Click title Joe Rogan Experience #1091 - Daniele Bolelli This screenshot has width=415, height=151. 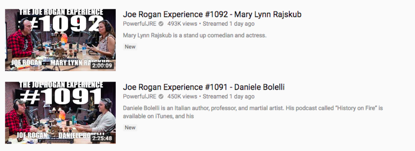pos(203,87)
